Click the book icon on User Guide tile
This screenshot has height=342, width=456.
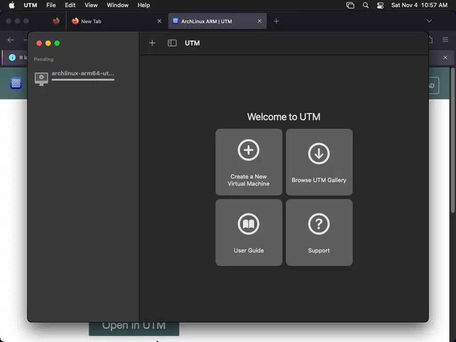[248, 224]
